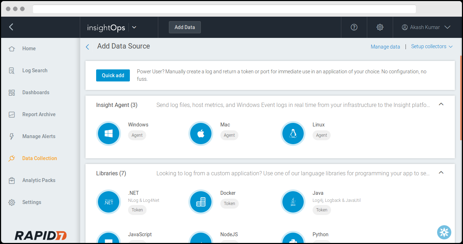Select the Docker library icon
Screen dimensions: 463x244
201,202
